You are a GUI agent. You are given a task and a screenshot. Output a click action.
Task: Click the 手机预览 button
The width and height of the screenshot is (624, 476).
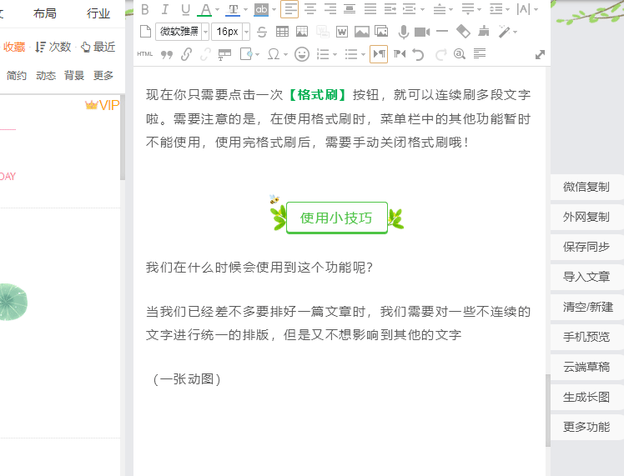pos(586,337)
